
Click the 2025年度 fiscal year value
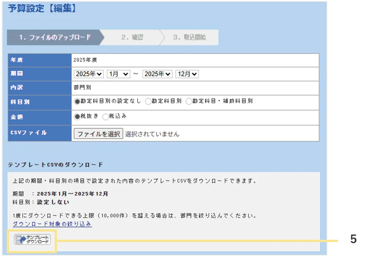(x=85, y=60)
